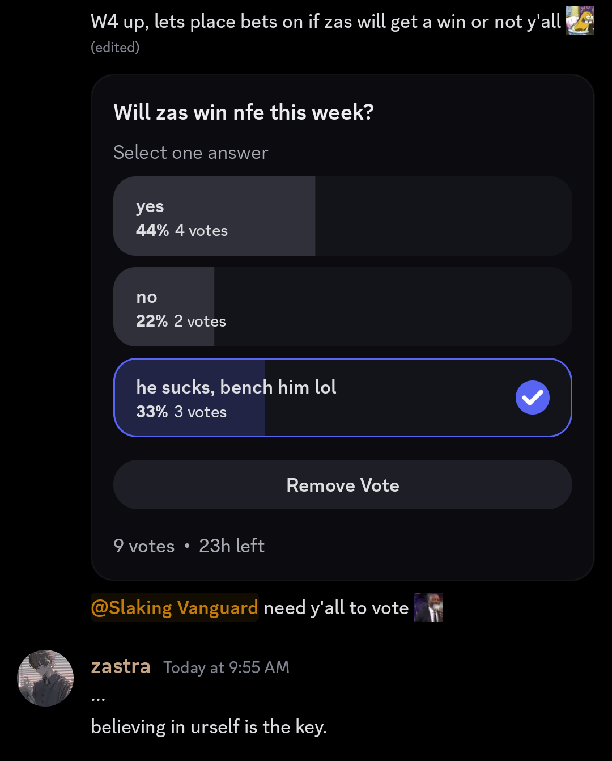Click the "Today at 9:55 AM" timestamp
Image resolution: width=612 pixels, height=761 pixels.
[226, 667]
